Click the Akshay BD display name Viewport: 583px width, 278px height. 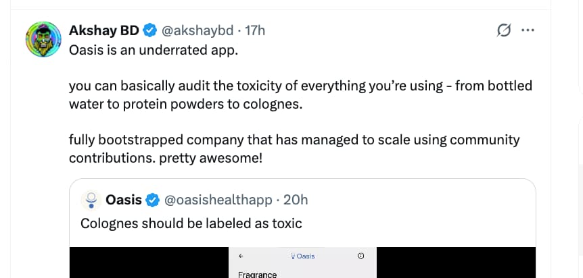[104, 30]
